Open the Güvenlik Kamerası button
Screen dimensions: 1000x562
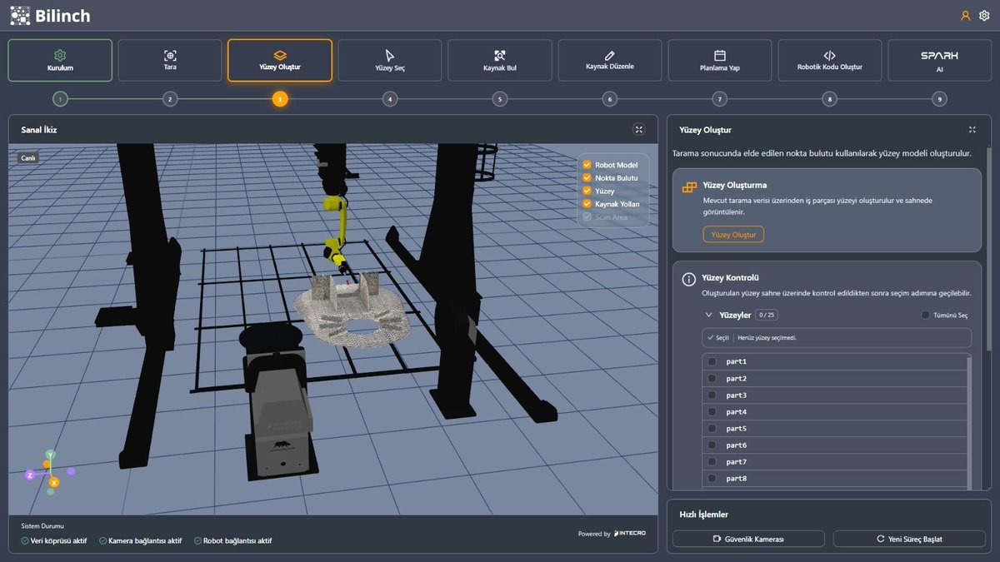[748, 539]
